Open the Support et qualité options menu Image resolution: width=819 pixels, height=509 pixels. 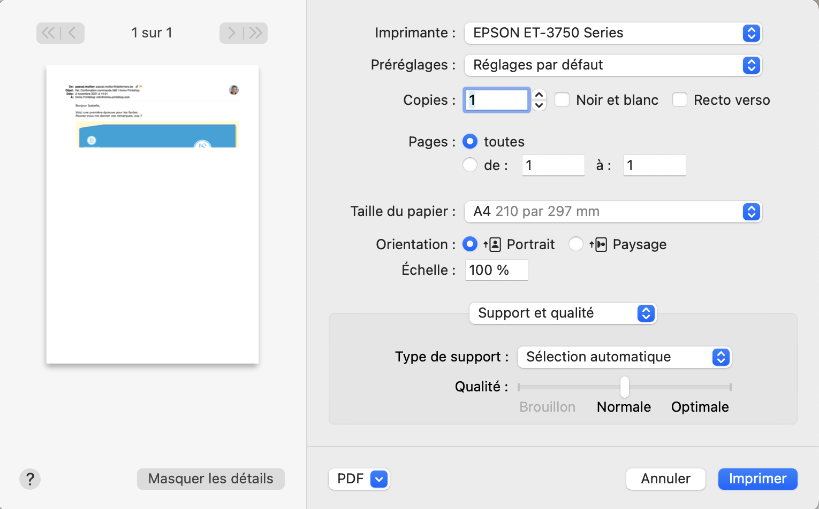pos(563,313)
